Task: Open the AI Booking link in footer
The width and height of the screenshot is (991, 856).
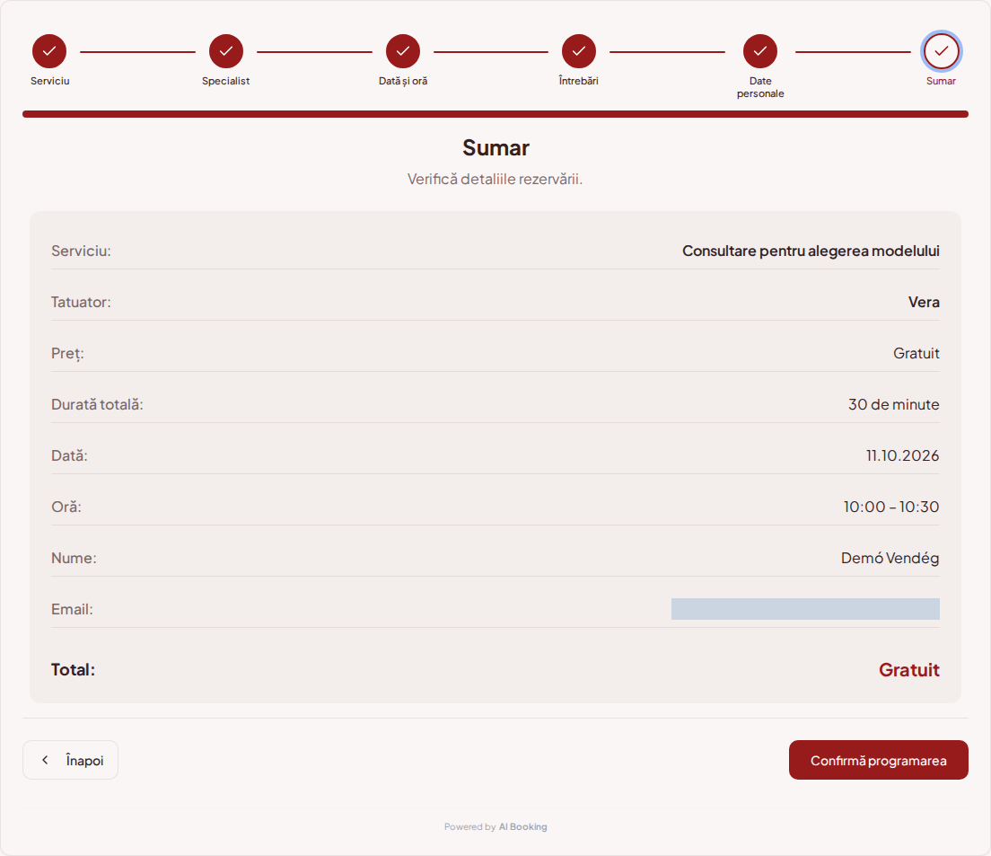Action: point(522,827)
